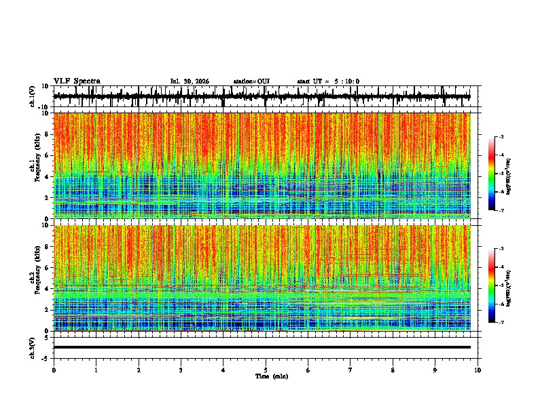Viewport: 538px width, 415px height.
Task: Click time-axis tick label "9"
Action: pos(435,370)
